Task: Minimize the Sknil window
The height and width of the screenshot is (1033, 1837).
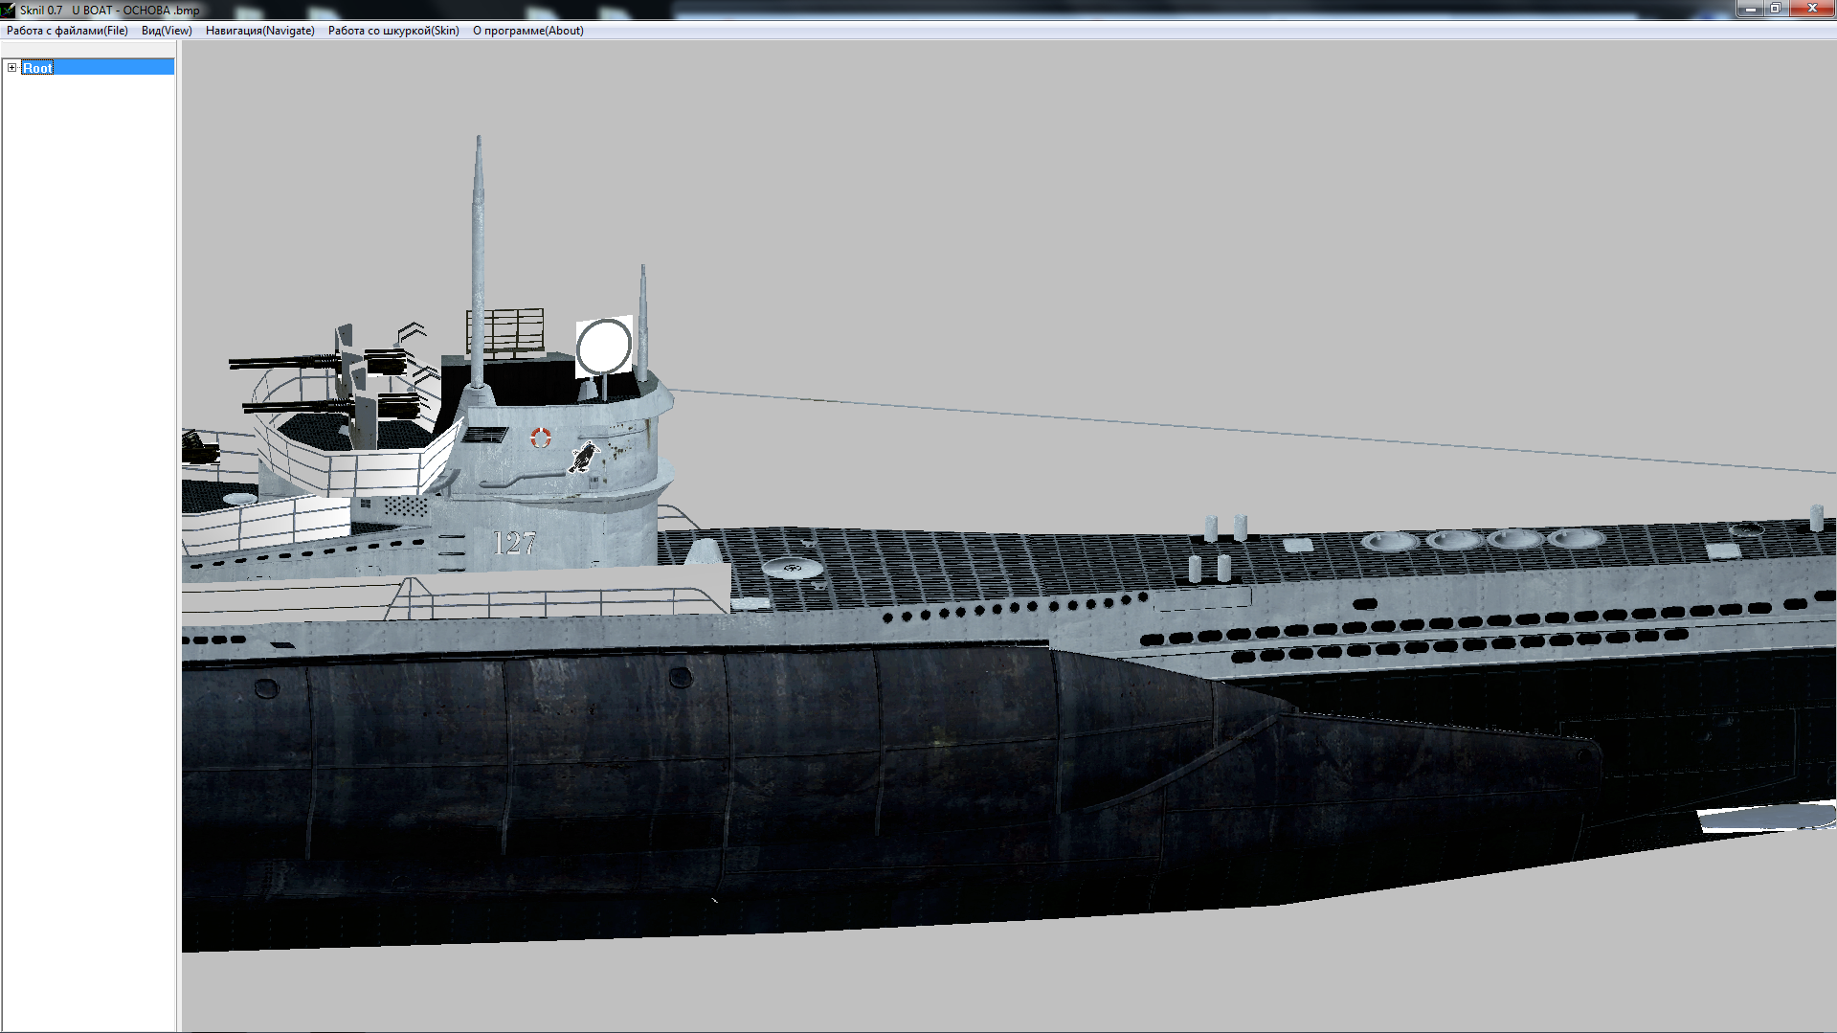Action: tap(1749, 9)
